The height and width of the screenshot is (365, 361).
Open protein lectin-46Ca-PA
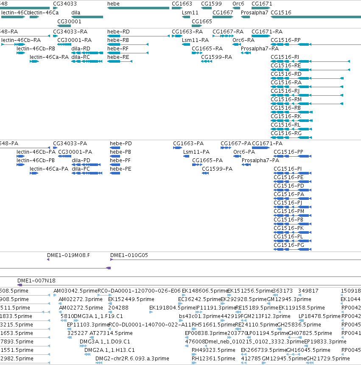49,169
